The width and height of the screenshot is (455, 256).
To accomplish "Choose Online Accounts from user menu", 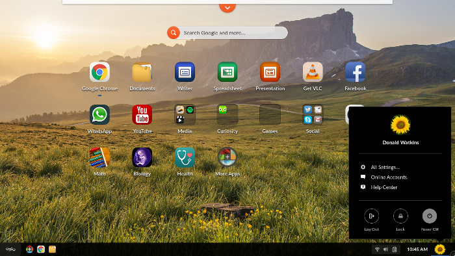I will click(389, 177).
